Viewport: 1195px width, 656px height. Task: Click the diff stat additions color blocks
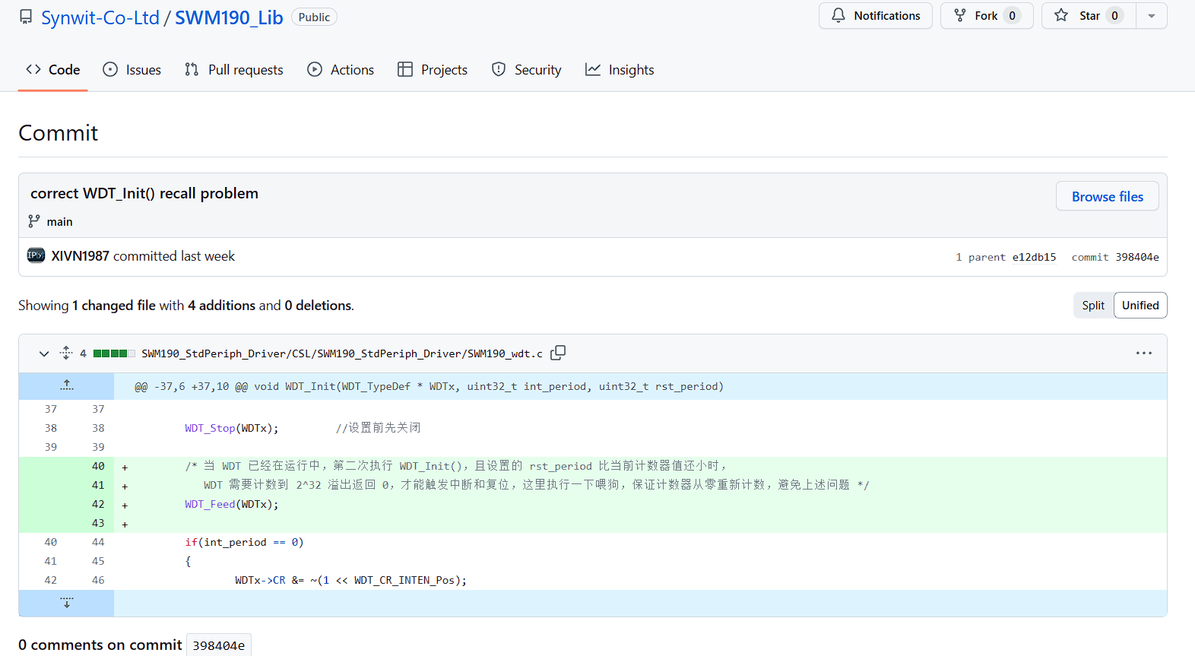[114, 353]
